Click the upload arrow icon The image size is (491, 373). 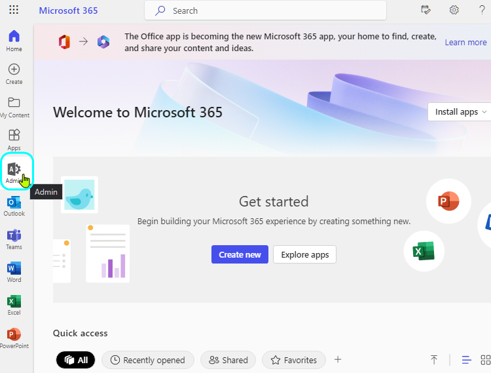pos(433,359)
